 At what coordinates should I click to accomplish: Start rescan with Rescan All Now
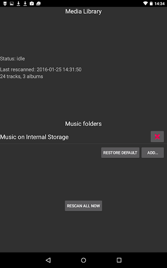coord(83,206)
